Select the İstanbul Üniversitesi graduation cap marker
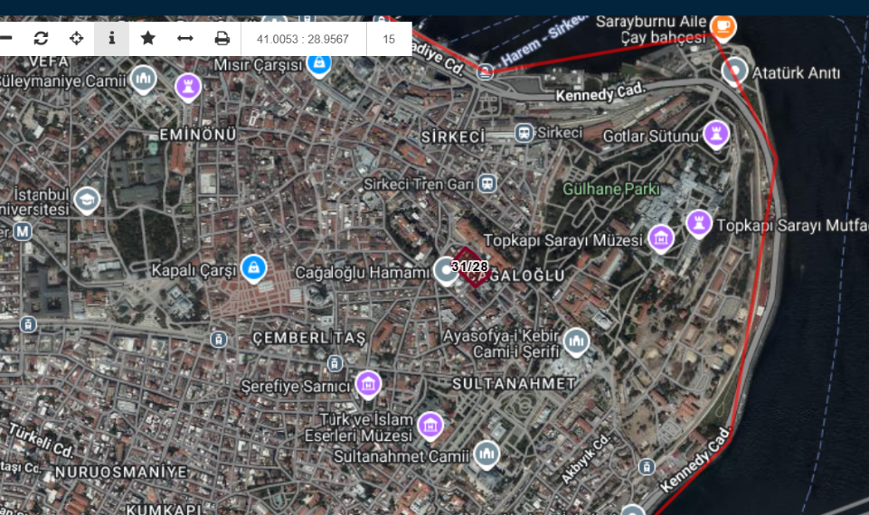This screenshot has height=515, width=869. [87, 199]
